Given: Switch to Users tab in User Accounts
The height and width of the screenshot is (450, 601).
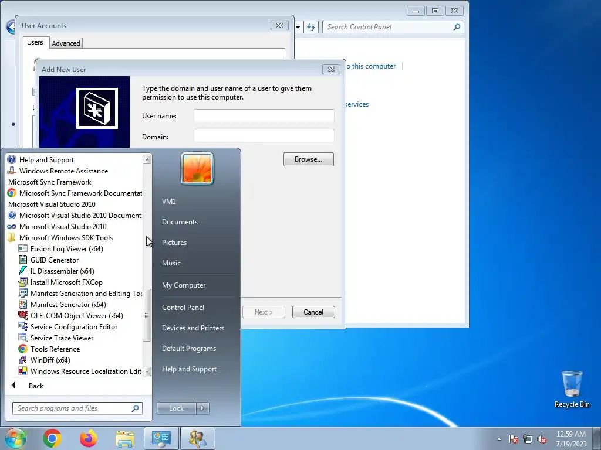Looking at the screenshot, I should (35, 42).
